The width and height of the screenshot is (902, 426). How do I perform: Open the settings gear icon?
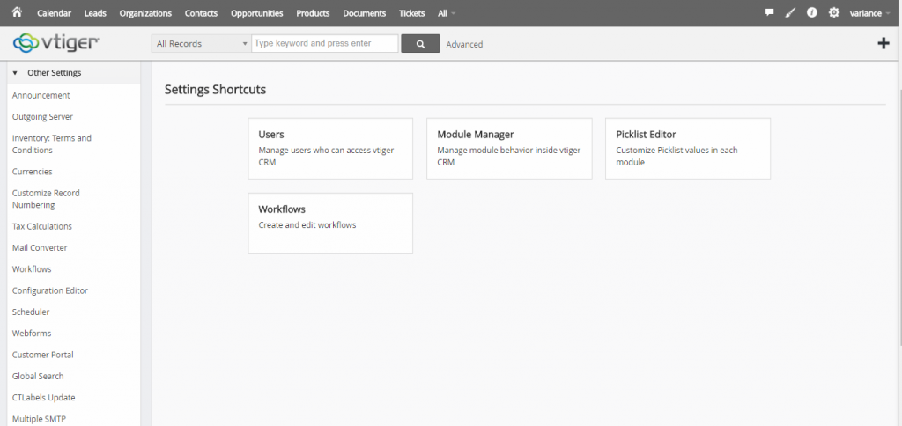pyautogui.click(x=833, y=12)
